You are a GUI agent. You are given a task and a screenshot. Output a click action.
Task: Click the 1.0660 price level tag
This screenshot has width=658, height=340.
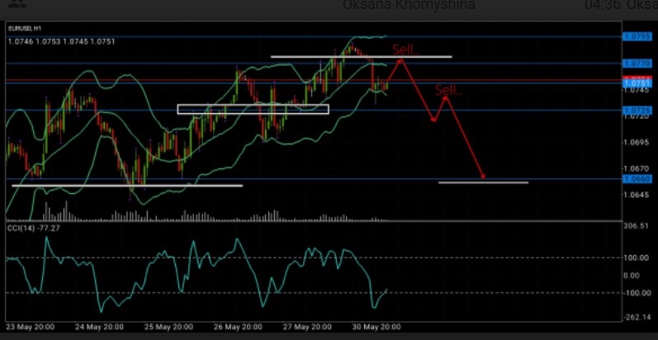pyautogui.click(x=636, y=179)
